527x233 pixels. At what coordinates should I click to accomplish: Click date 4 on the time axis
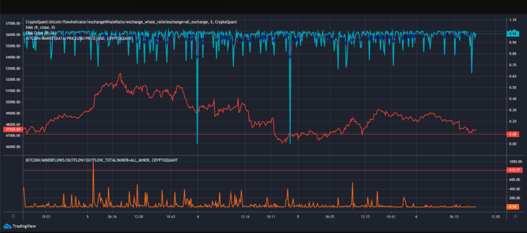[x=198, y=217]
